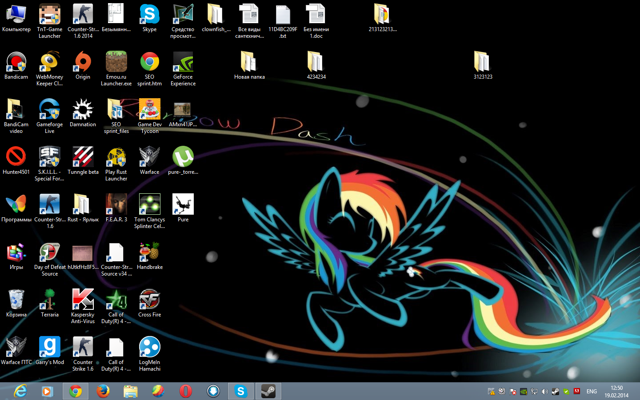
Task: Open Skype desktop shortcut
Action: click(x=150, y=19)
